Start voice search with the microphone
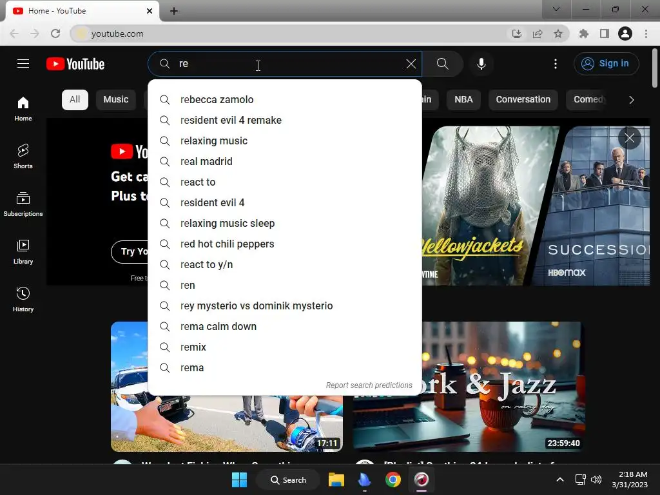This screenshot has height=495, width=660. [481, 64]
